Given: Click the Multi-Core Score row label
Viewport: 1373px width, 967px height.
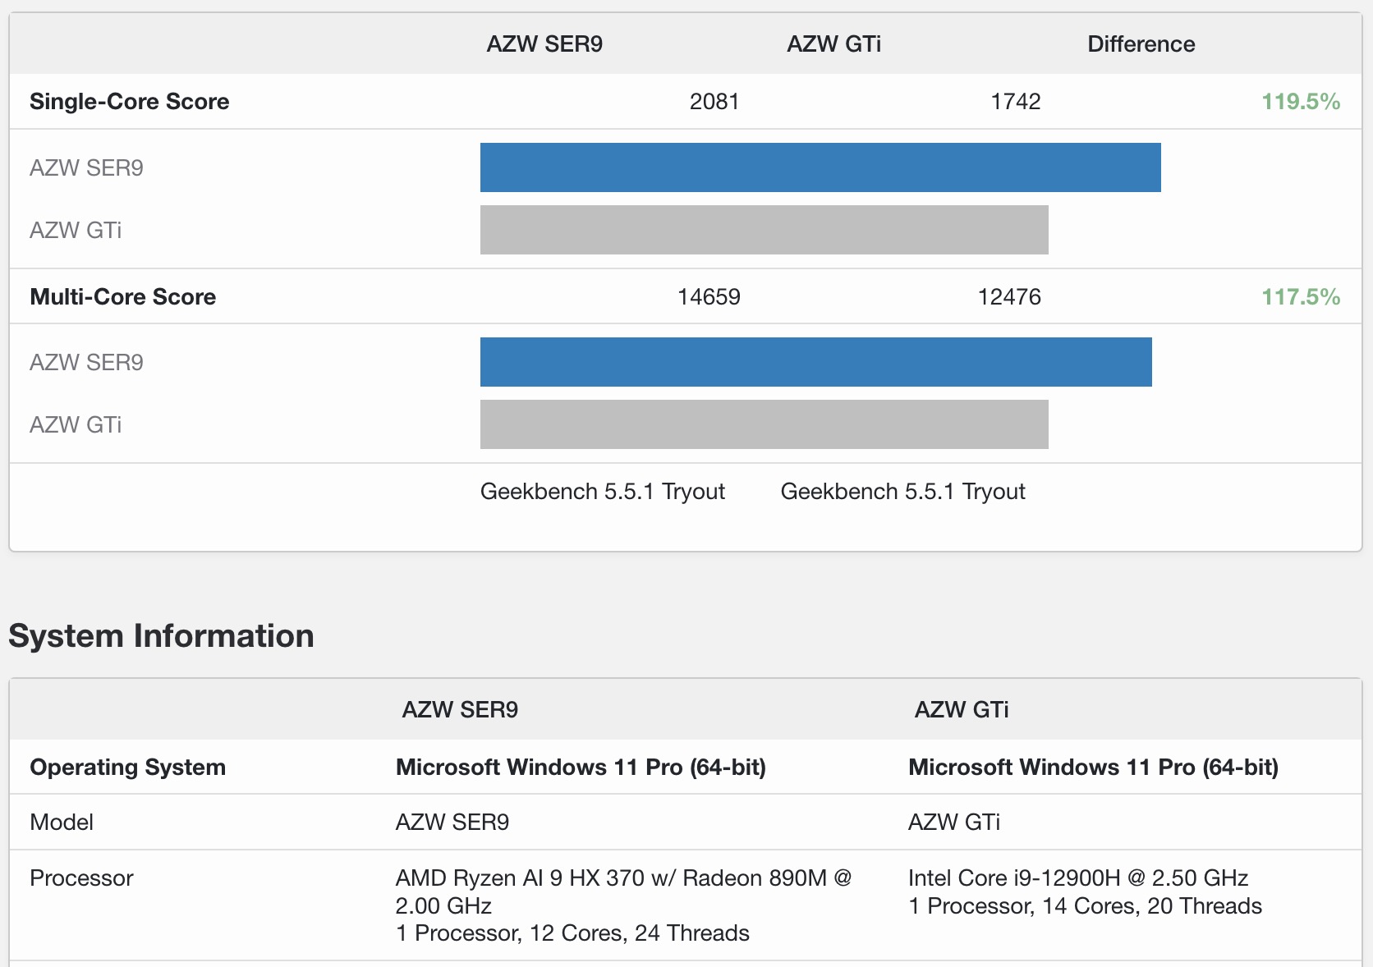Looking at the screenshot, I should [x=122, y=297].
